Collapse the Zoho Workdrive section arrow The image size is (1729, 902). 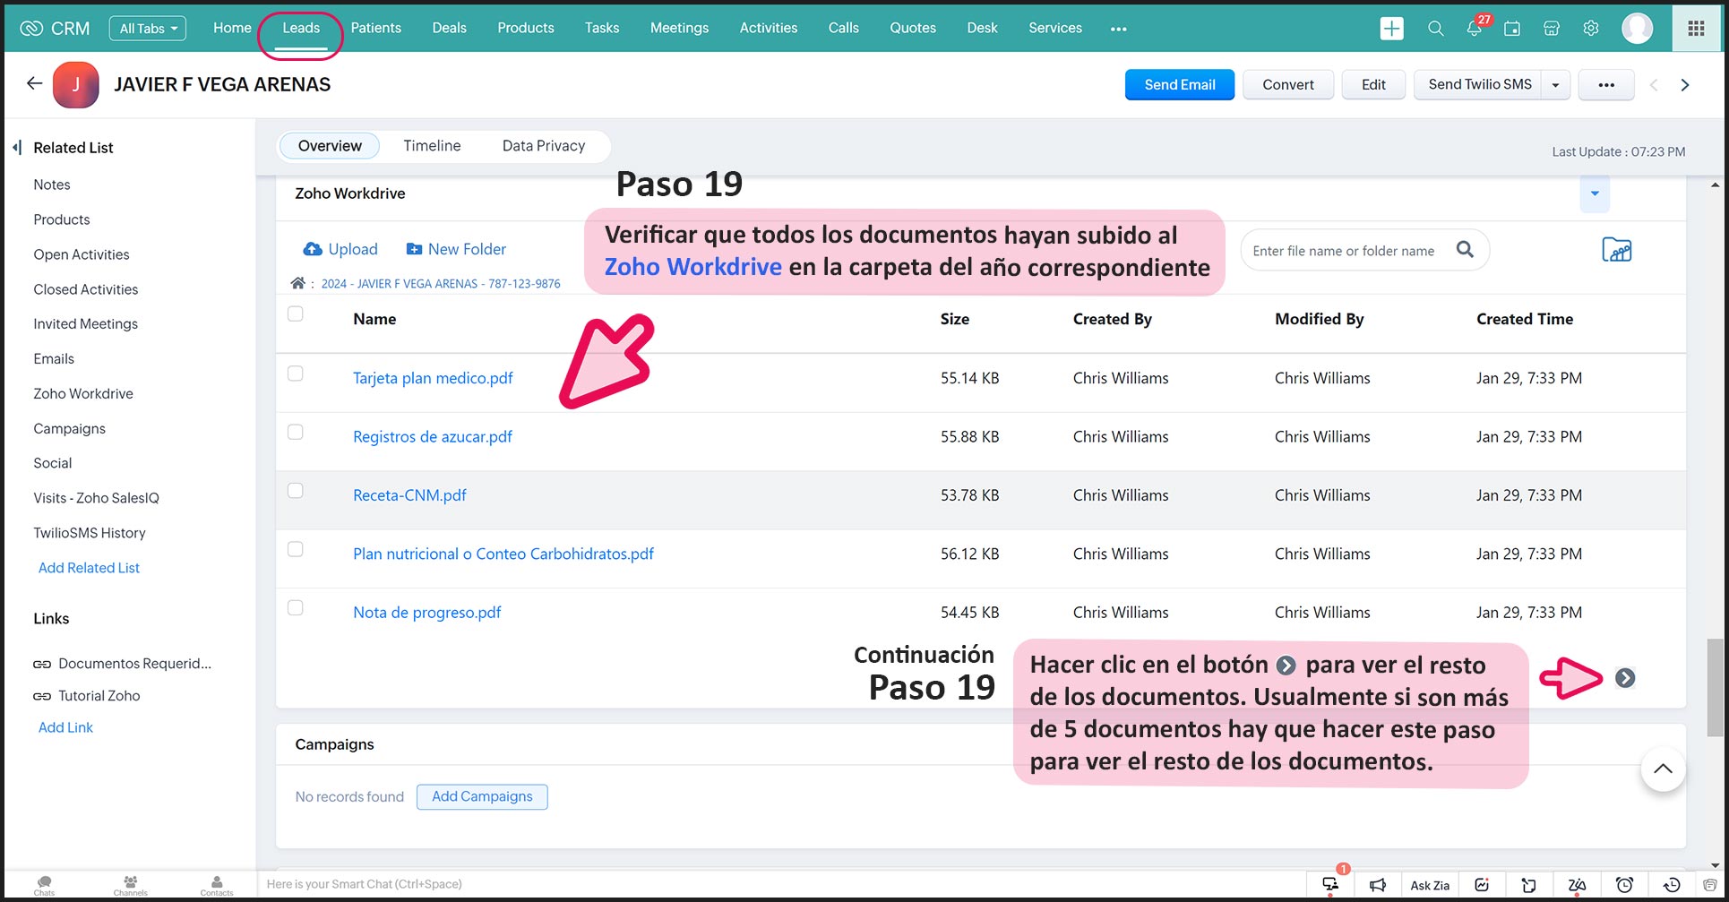pos(1595,193)
